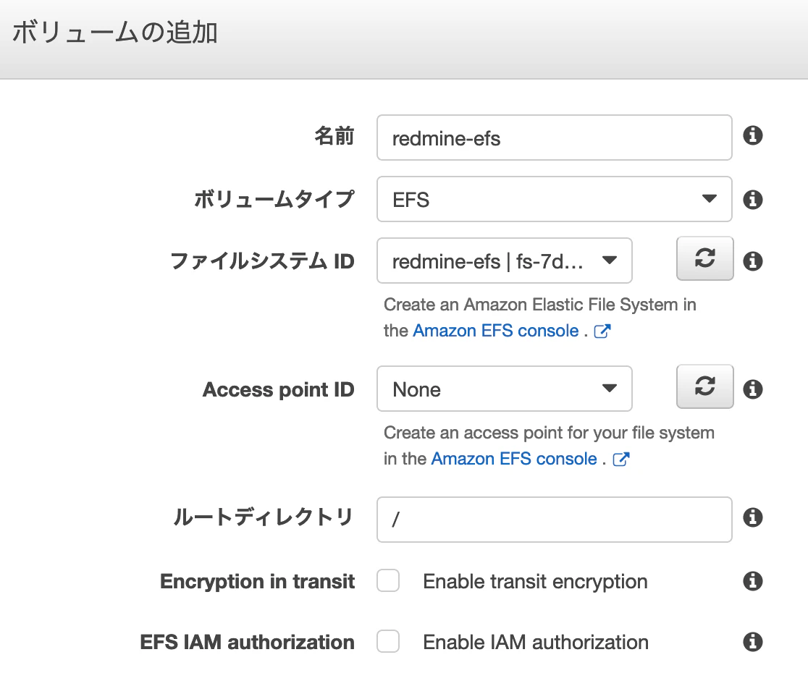Enable transit encryption checkbox
Viewport: 808px width, 673px height.
click(x=388, y=580)
